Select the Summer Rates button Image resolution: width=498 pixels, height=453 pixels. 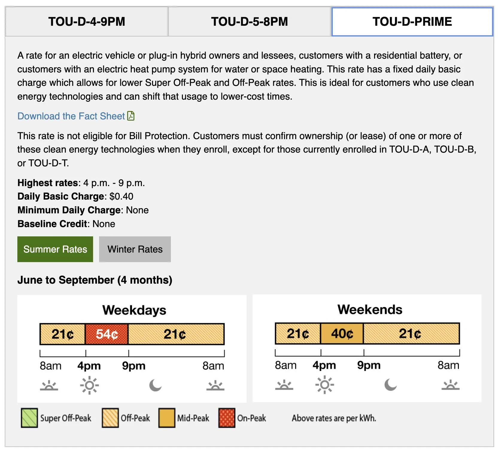pos(55,249)
